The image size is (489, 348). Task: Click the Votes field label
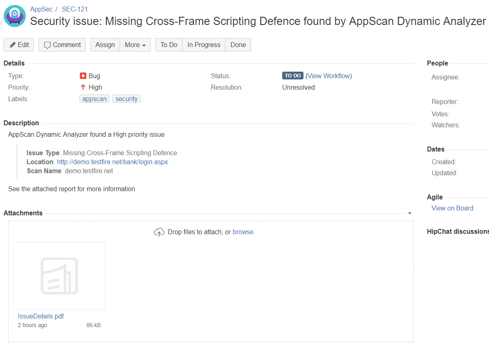point(440,114)
